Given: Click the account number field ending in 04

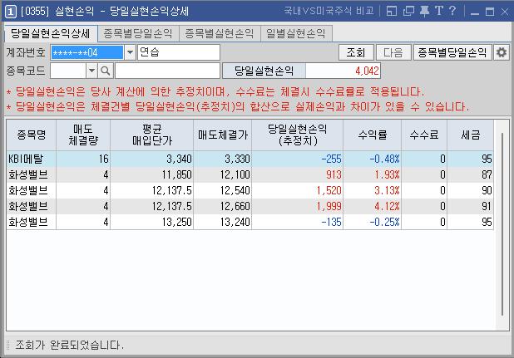Looking at the screenshot, I should [x=86, y=52].
